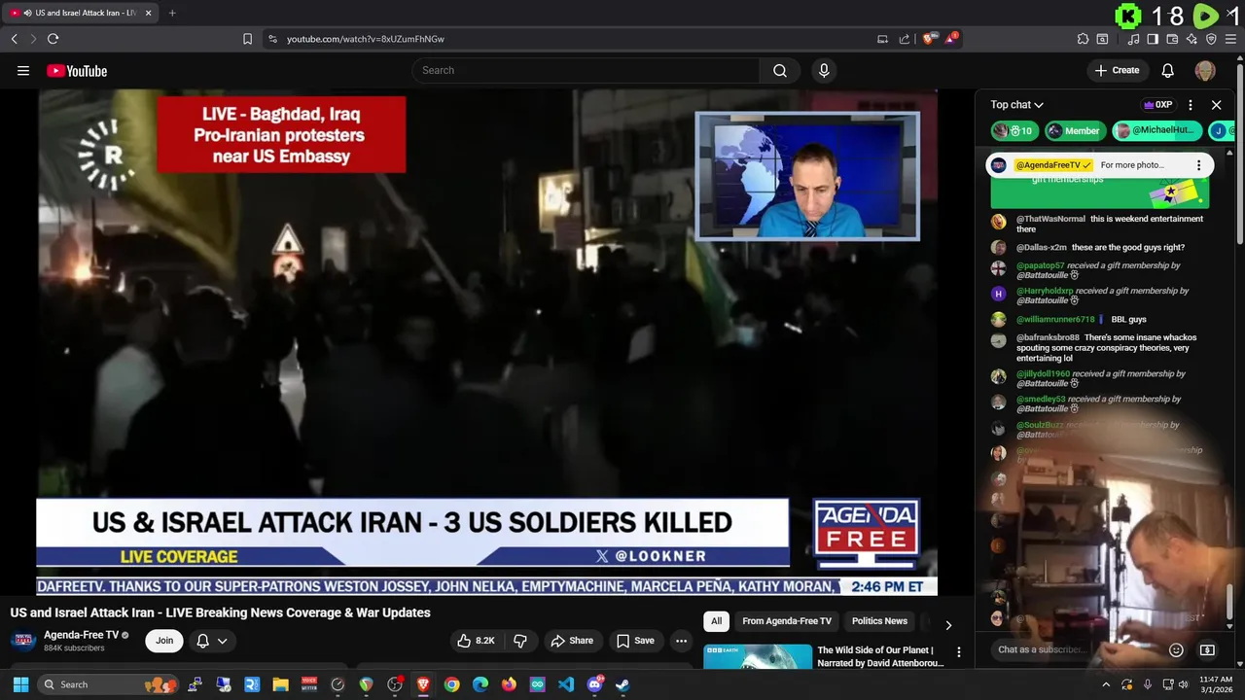Select the From Agenda-Free TV chip
The image size is (1245, 700).
787,621
